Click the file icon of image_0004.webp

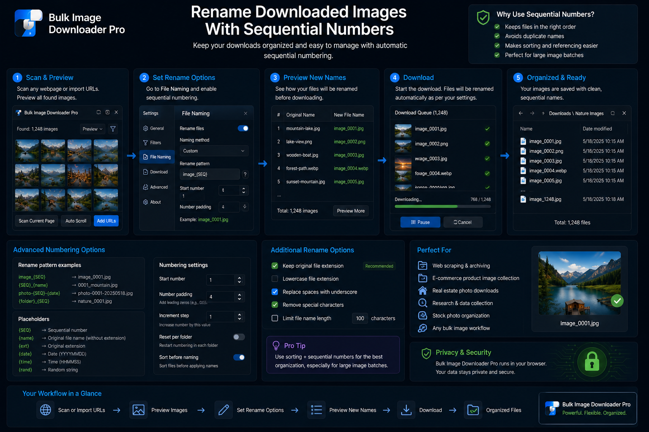pos(523,171)
